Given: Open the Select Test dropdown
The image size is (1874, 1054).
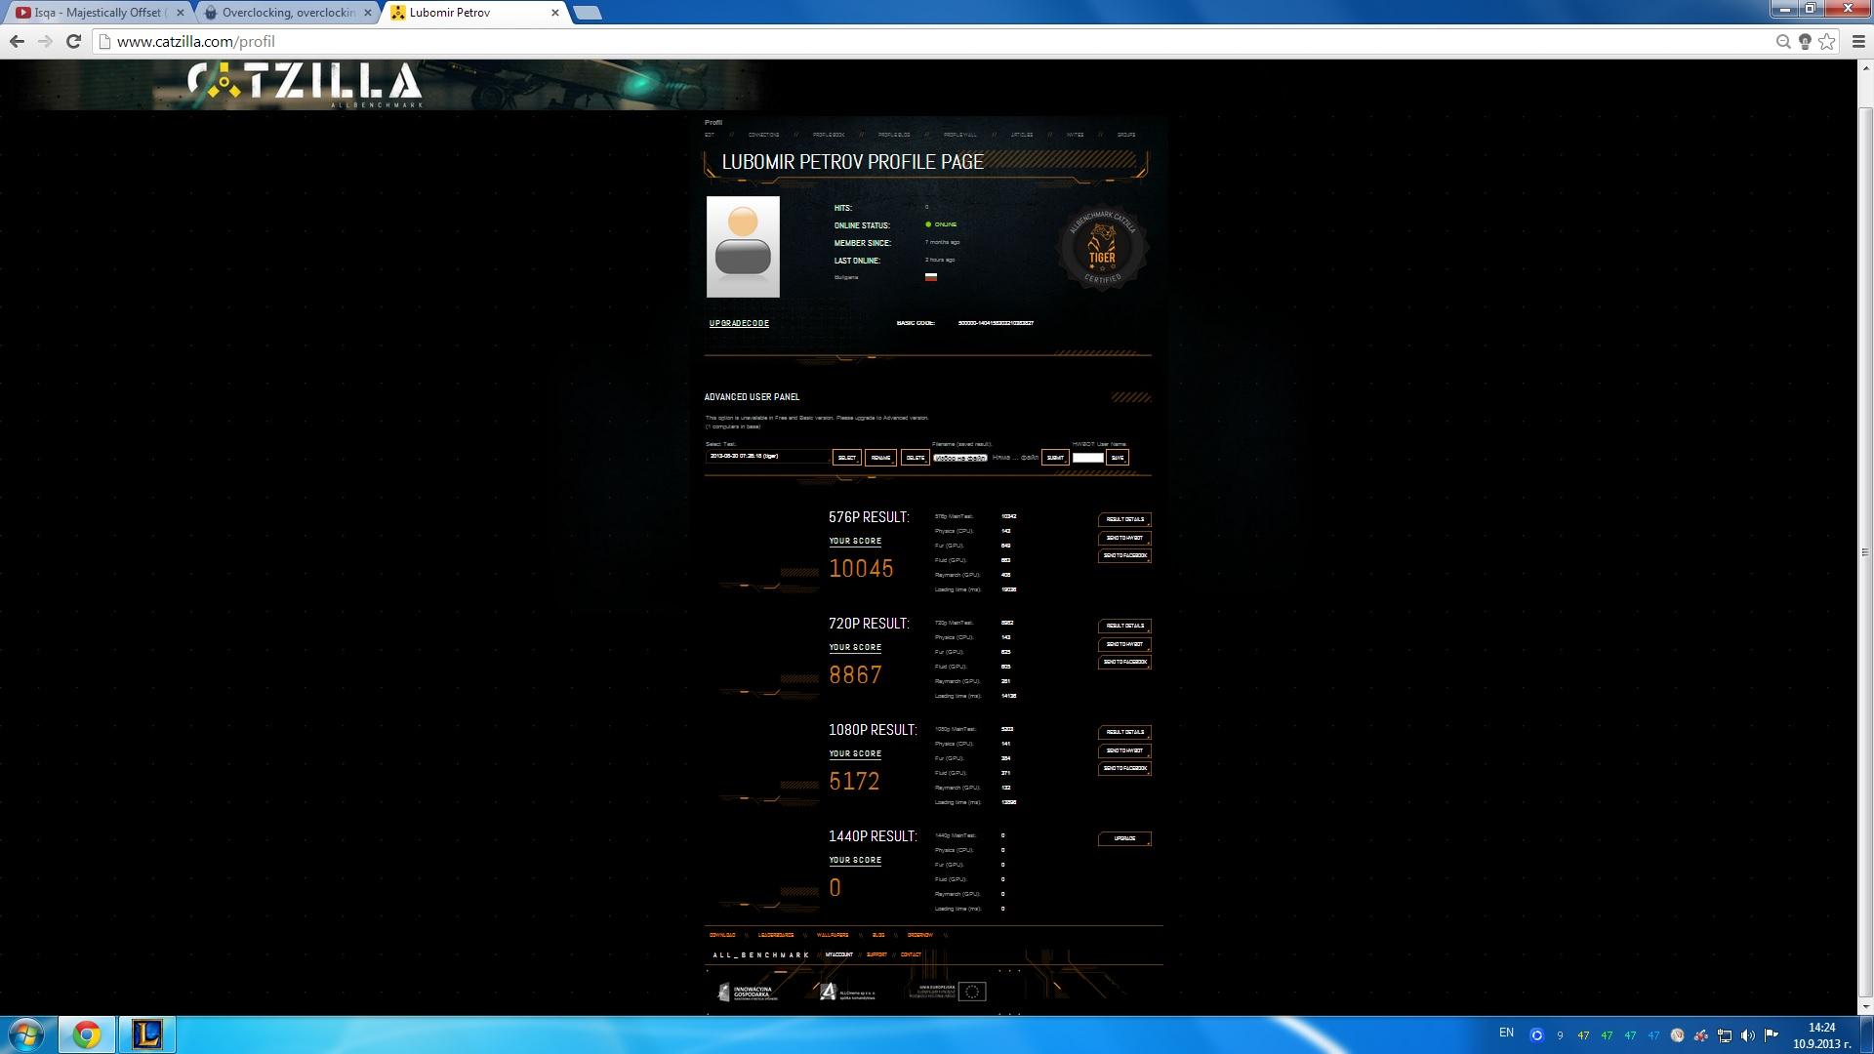Looking at the screenshot, I should click(768, 457).
